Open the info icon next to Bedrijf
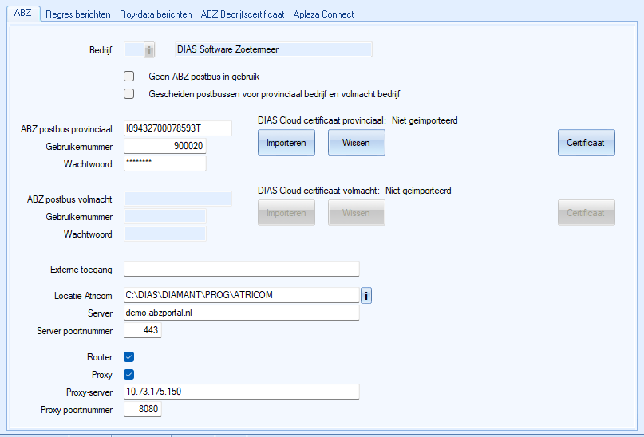 click(x=149, y=50)
